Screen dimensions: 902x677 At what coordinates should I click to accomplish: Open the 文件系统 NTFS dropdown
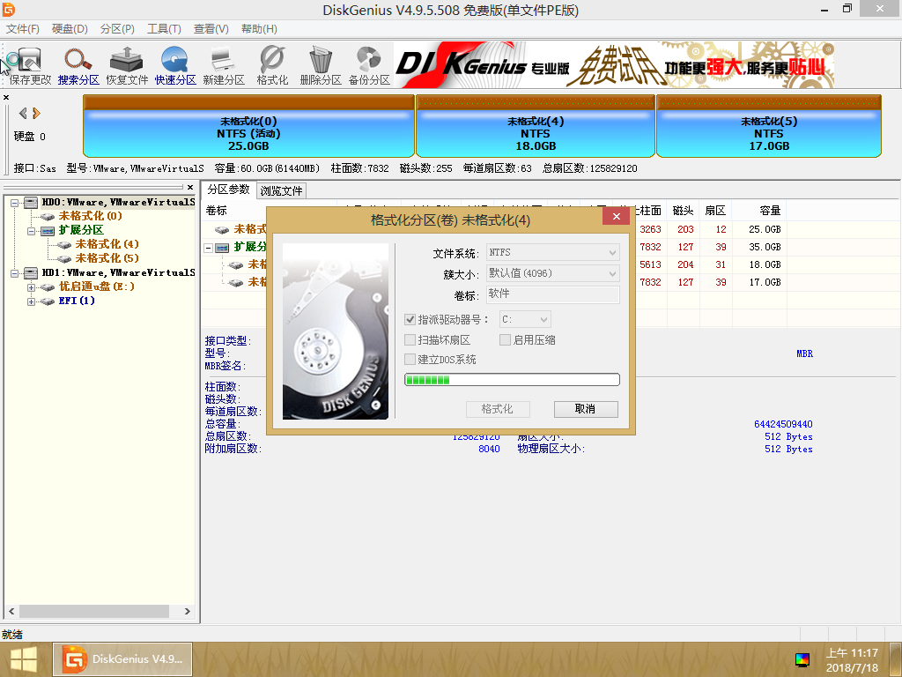coord(553,253)
